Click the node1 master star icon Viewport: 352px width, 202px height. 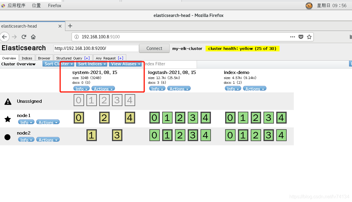8,119
